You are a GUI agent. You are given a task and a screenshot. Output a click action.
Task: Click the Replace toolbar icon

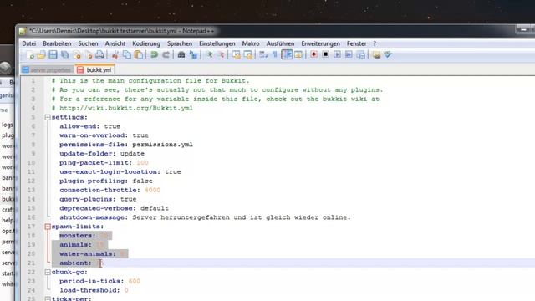[193, 54]
